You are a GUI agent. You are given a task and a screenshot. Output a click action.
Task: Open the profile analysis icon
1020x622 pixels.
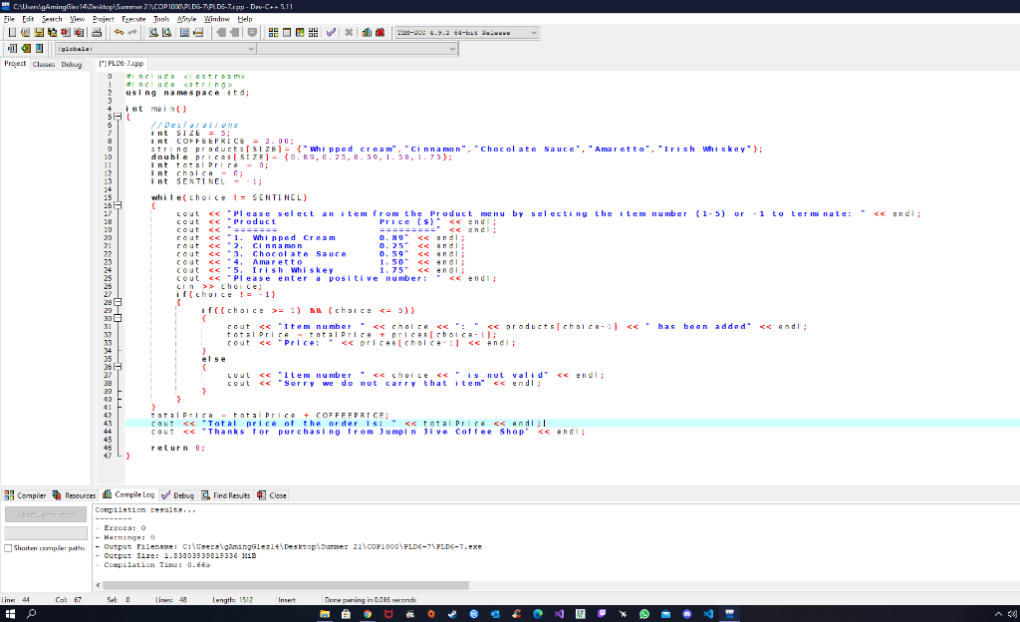coord(367,31)
